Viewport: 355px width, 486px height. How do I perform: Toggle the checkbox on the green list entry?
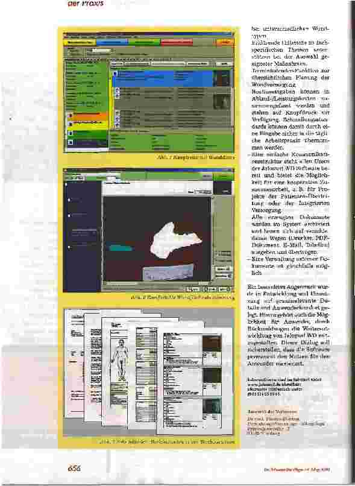click(71, 133)
